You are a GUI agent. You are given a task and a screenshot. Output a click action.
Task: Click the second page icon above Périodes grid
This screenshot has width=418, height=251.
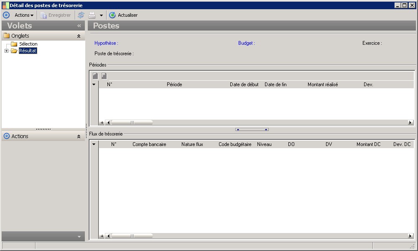tap(104, 76)
